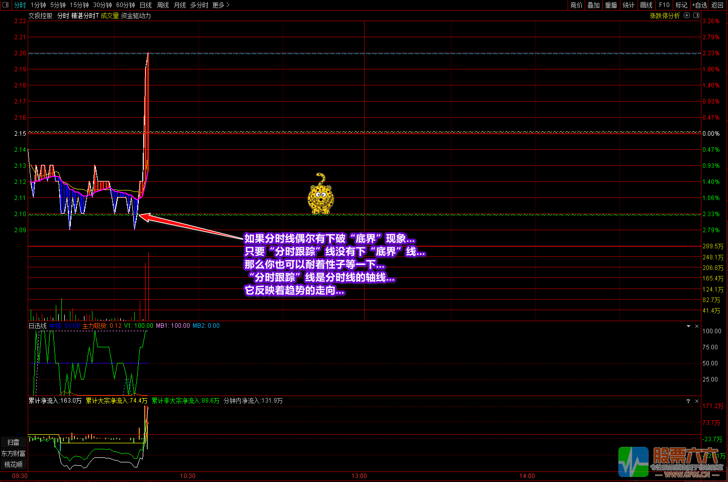The width and height of the screenshot is (728, 482).
Task: Click 分钟内净流入:131.9万 label
Action: [253, 401]
